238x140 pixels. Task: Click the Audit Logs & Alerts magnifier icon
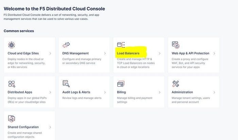(66, 84)
